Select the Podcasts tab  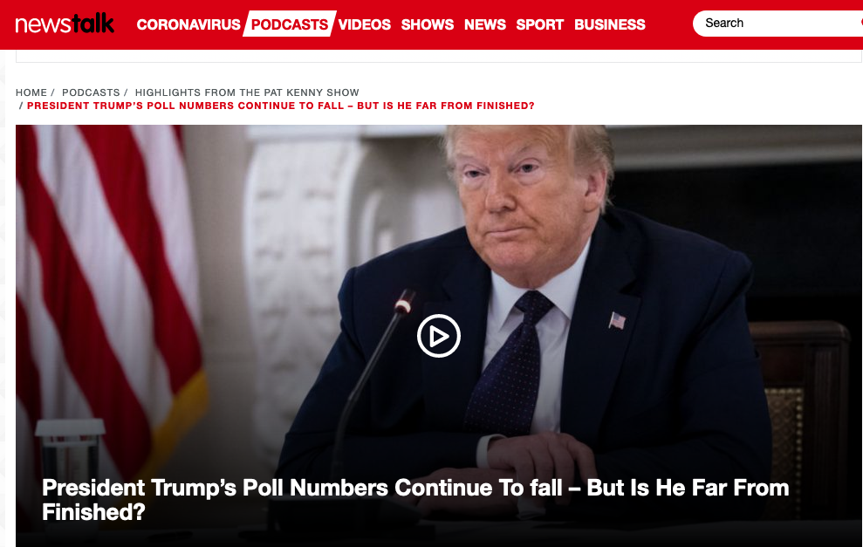pos(290,24)
